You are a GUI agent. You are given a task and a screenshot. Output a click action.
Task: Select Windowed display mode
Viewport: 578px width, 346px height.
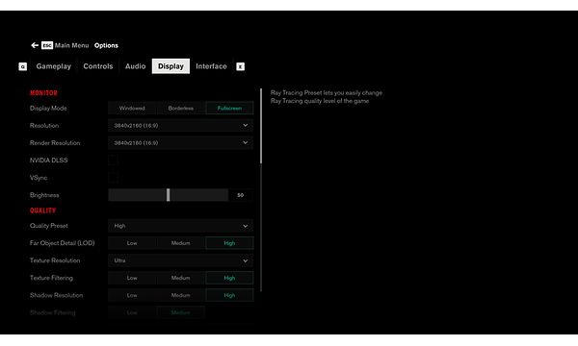click(132, 108)
